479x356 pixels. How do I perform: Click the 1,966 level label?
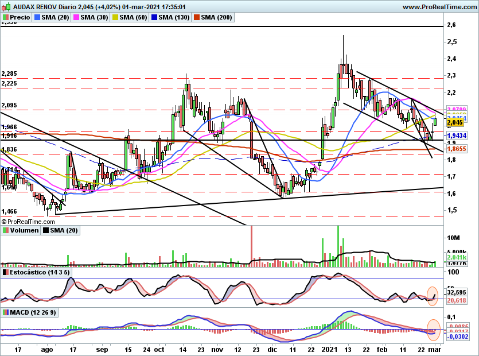pyautogui.click(x=9, y=127)
